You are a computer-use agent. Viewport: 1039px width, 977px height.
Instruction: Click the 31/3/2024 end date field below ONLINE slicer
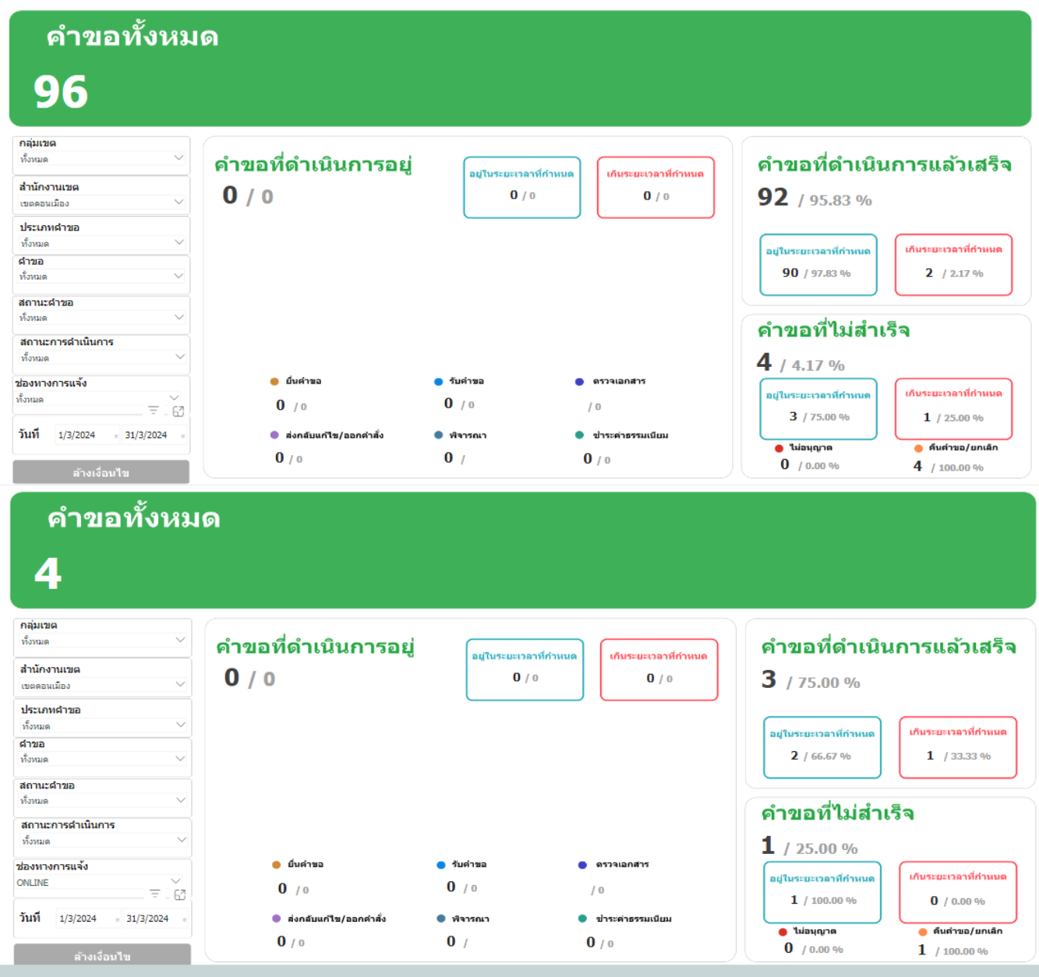tap(147, 919)
